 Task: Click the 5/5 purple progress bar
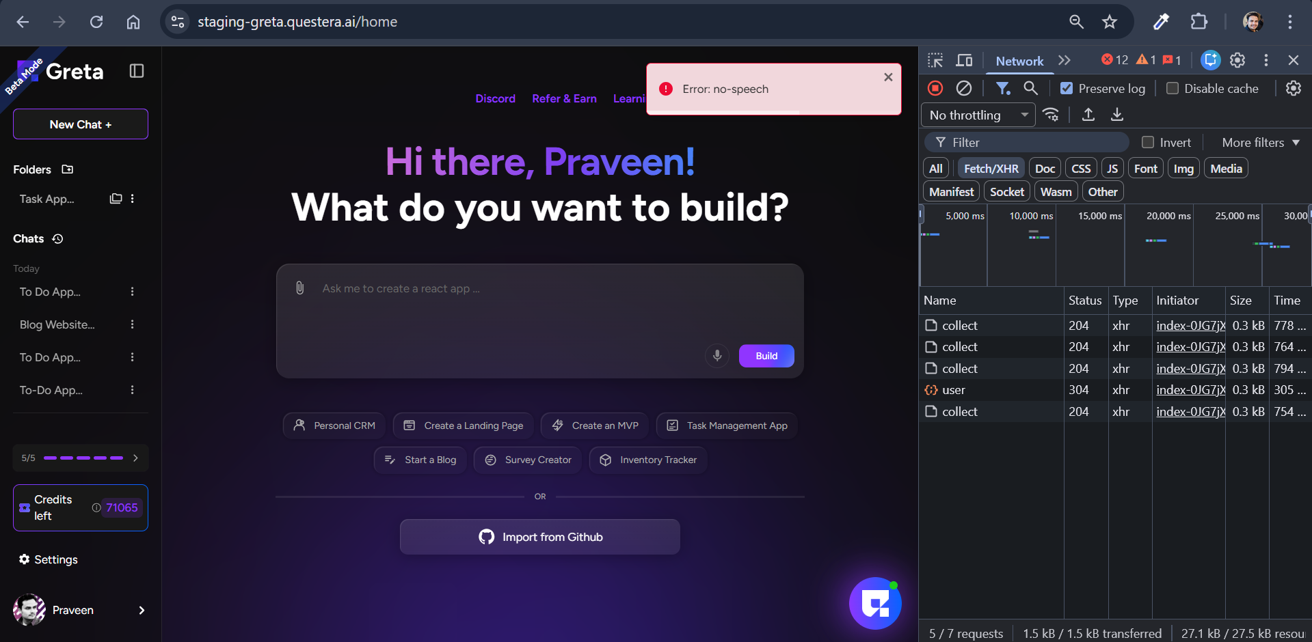coord(83,458)
